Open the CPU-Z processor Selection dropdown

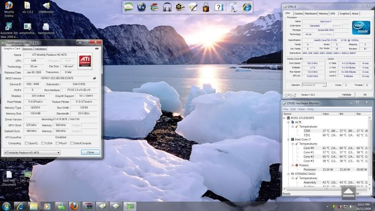(314, 85)
